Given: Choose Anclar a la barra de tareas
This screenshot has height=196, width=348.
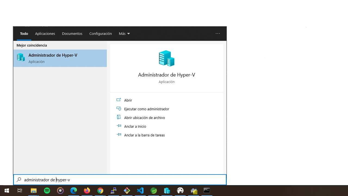Looking at the screenshot, I should click(144, 135).
